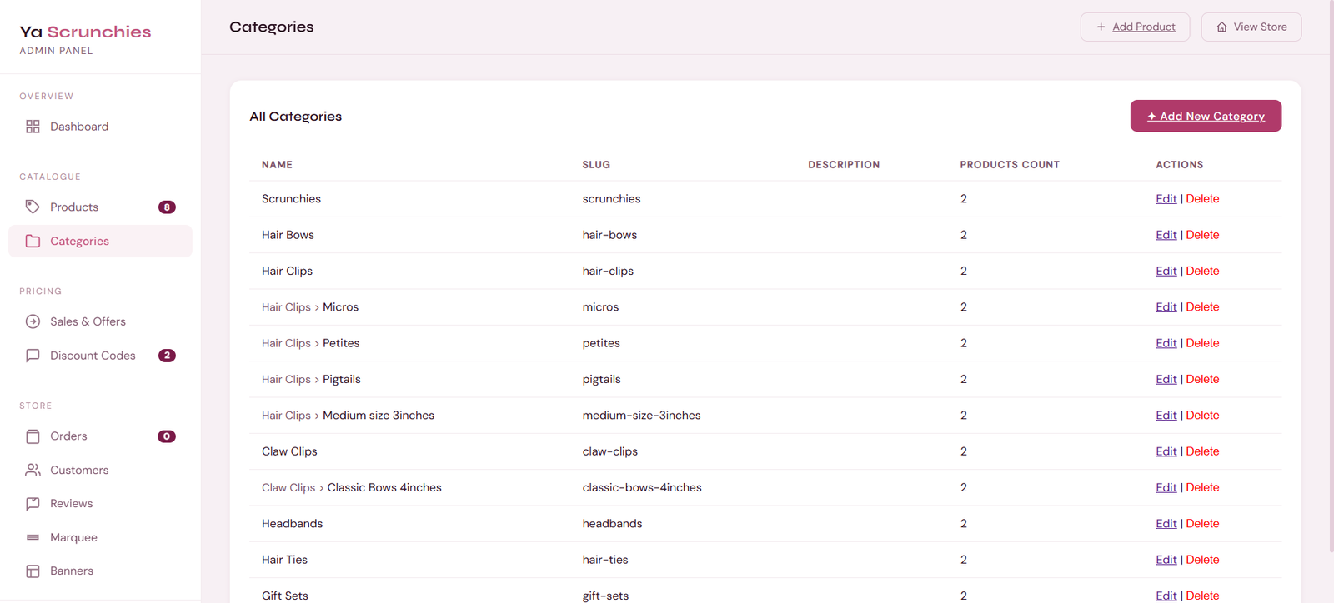Click the Ya Scrunchies logo text
Viewport: 1334px width, 603px height.
pyautogui.click(x=85, y=32)
